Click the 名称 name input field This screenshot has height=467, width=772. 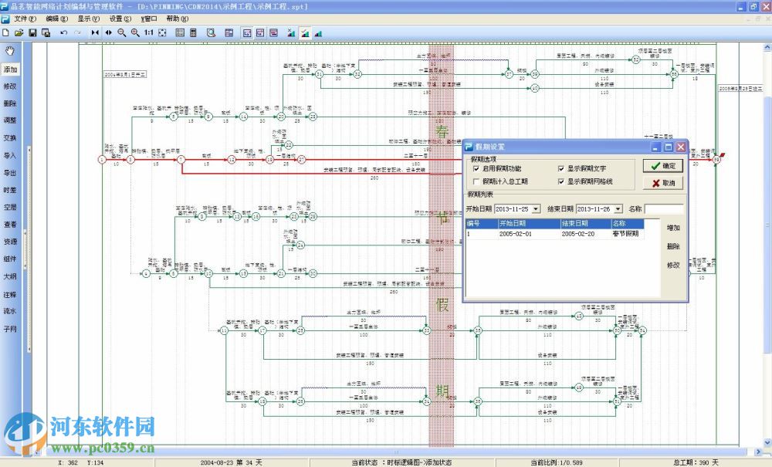[664, 208]
